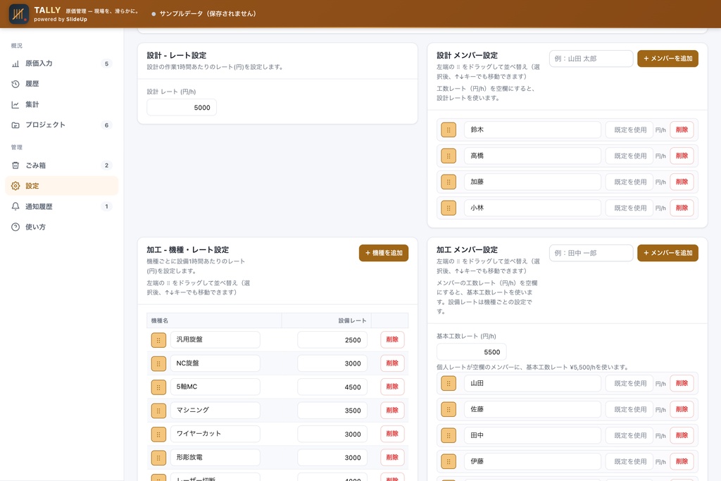Click the TALLY logo icon
The height and width of the screenshot is (481, 721).
(x=18, y=14)
